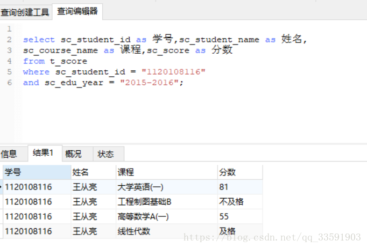Click line number 6 in the gutter
Image resolution: width=367 pixels, height=248 pixels.
(9, 83)
